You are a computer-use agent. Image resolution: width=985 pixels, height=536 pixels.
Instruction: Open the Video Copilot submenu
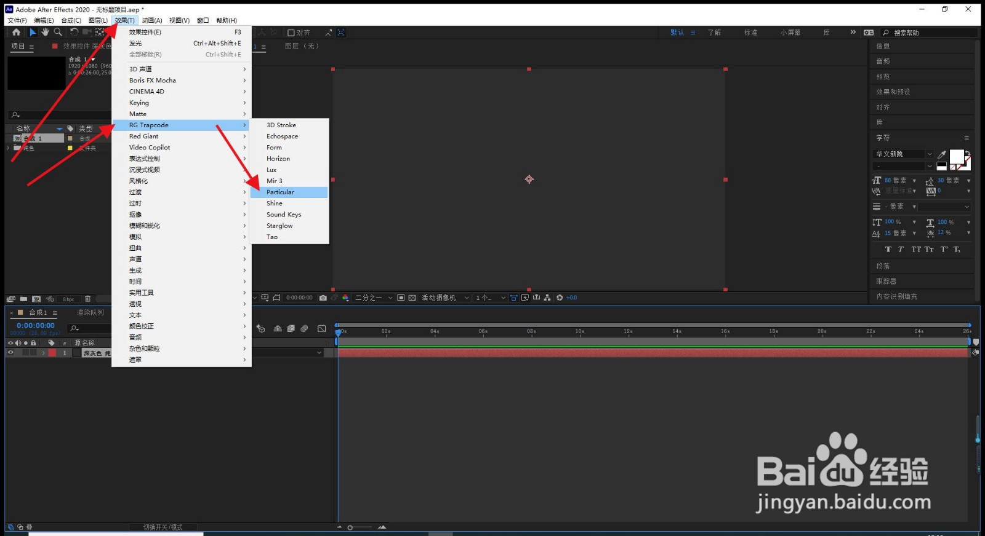click(x=182, y=148)
